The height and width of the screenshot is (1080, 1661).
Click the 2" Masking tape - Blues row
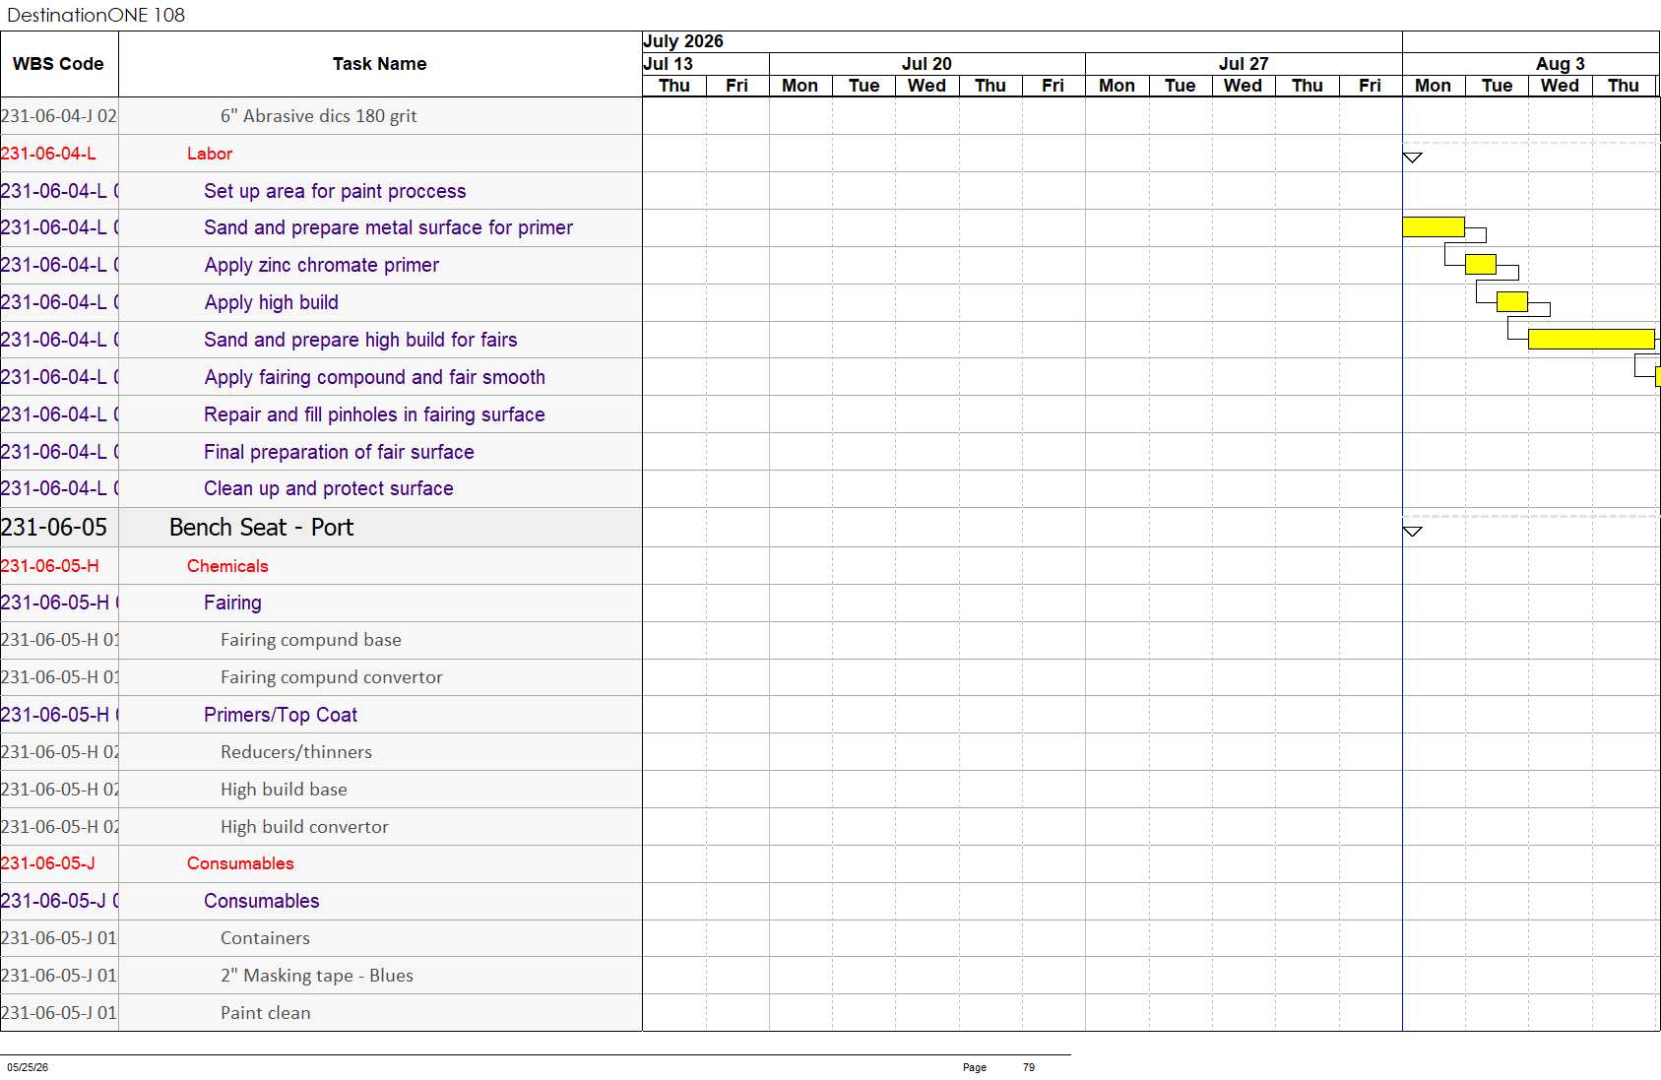321,976
